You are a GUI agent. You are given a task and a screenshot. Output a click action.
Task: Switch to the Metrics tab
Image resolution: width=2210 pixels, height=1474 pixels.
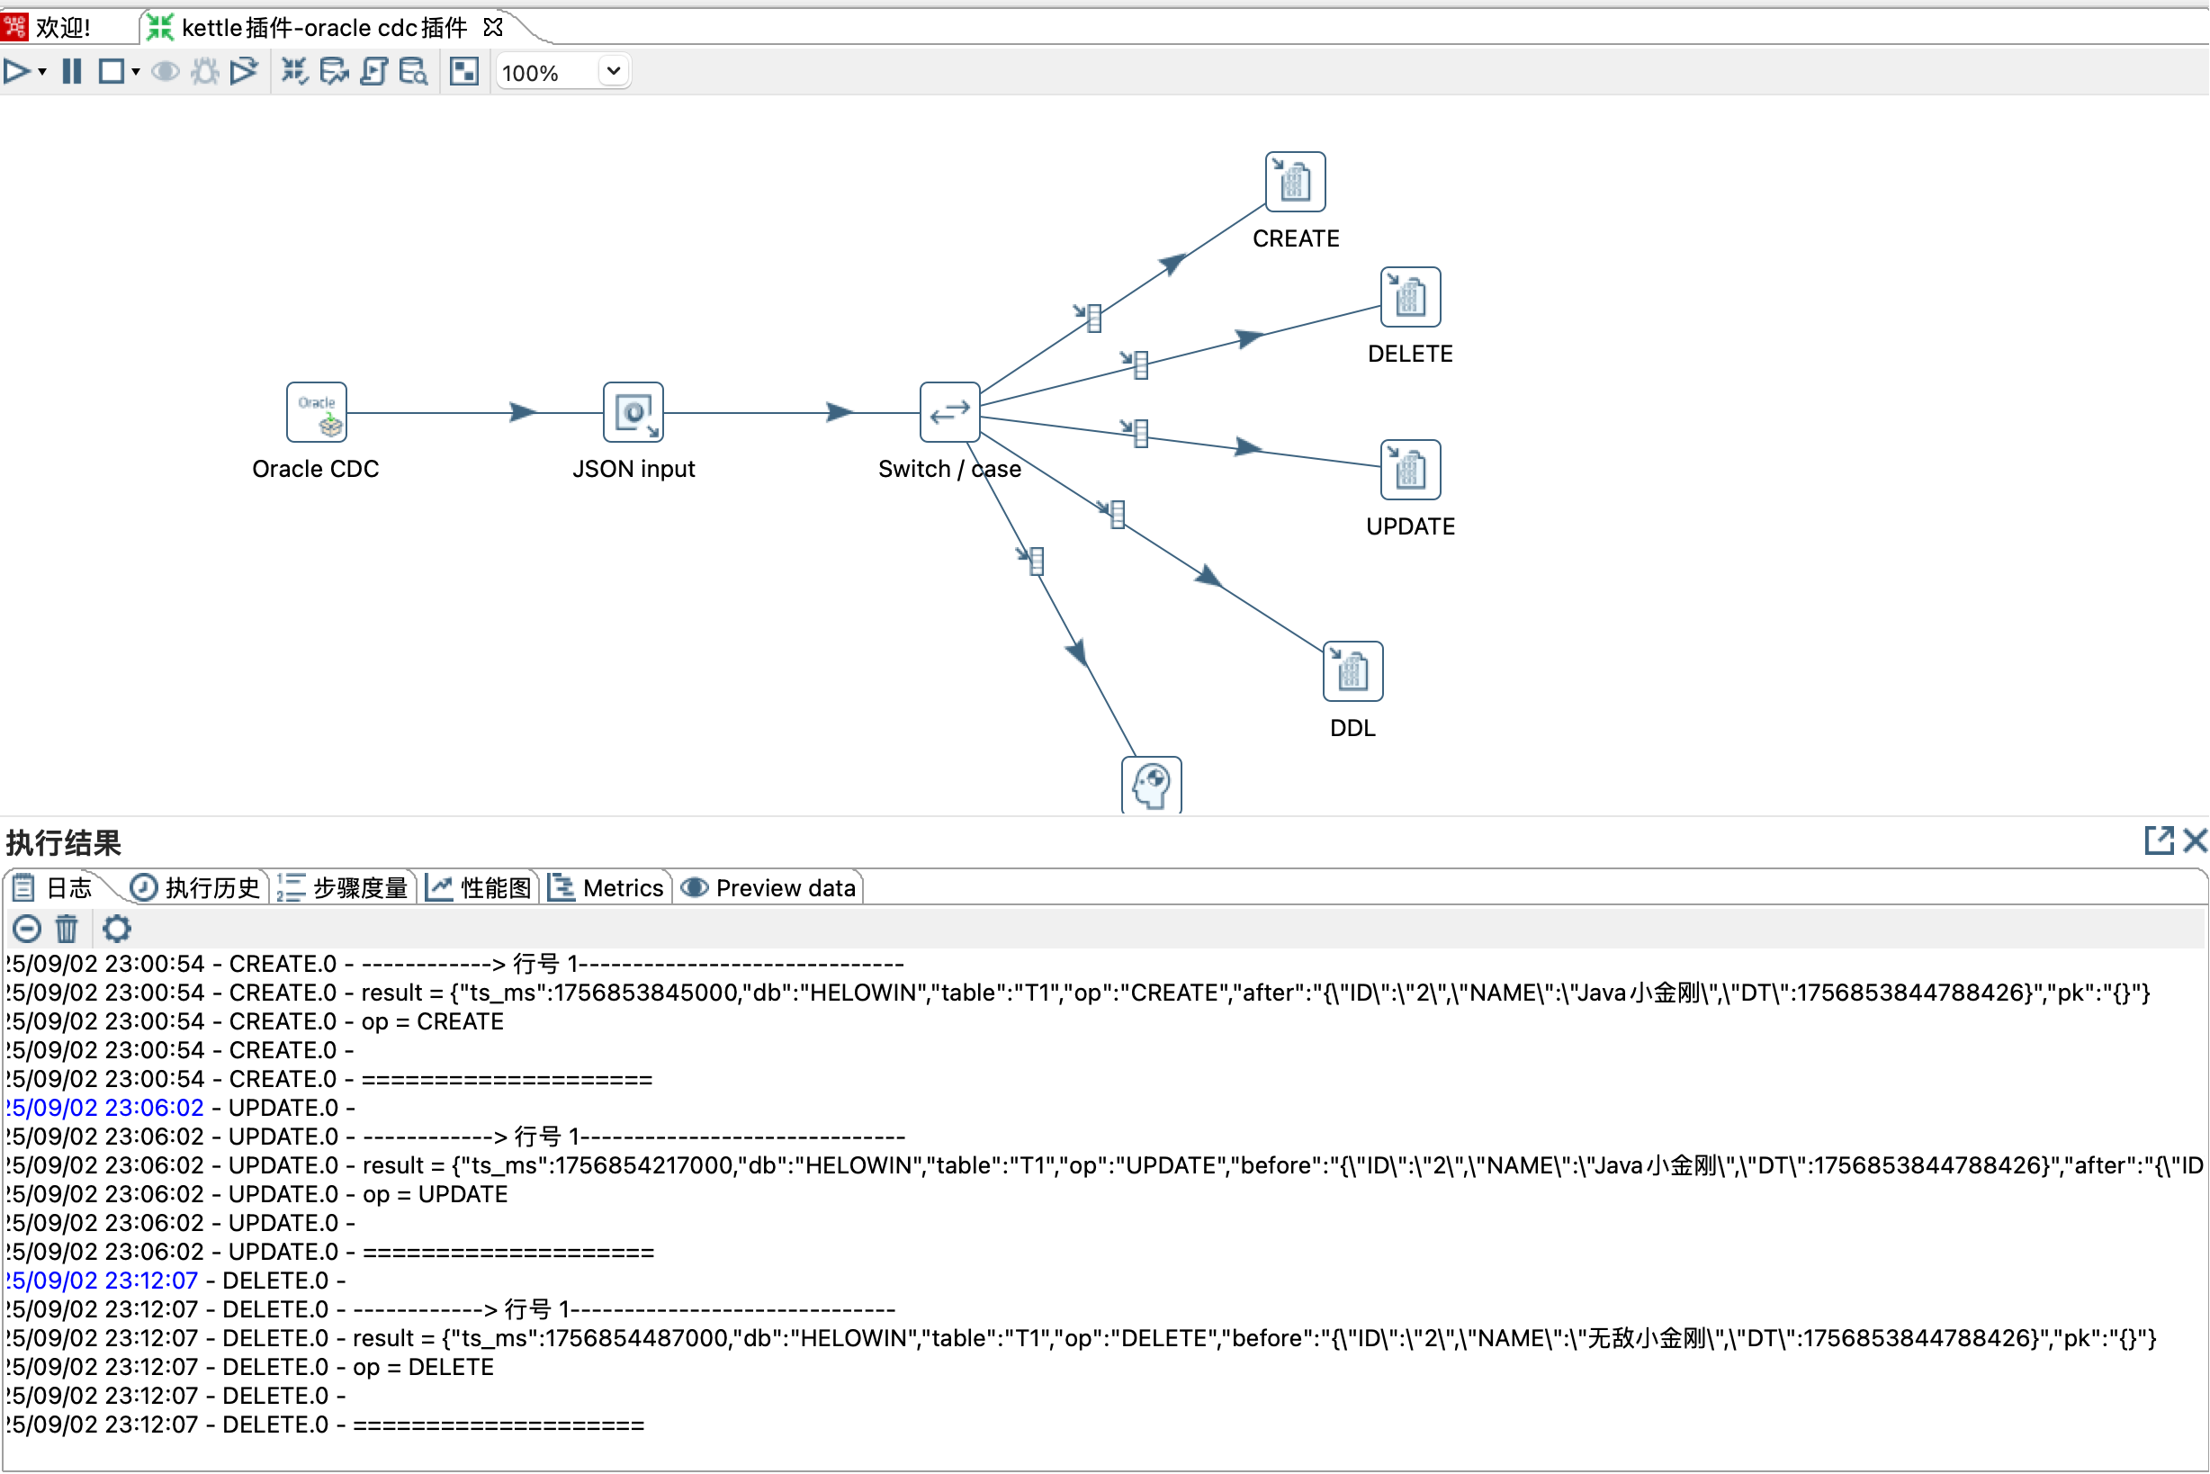click(607, 887)
